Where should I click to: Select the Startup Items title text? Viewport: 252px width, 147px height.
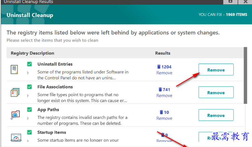[x=52, y=132]
